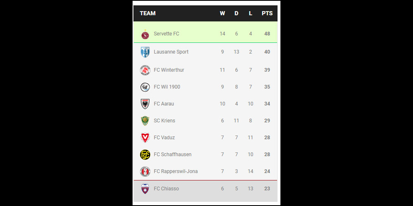Click the FC Chiasso club crest
Screen dimensions: 413x206
145,189
